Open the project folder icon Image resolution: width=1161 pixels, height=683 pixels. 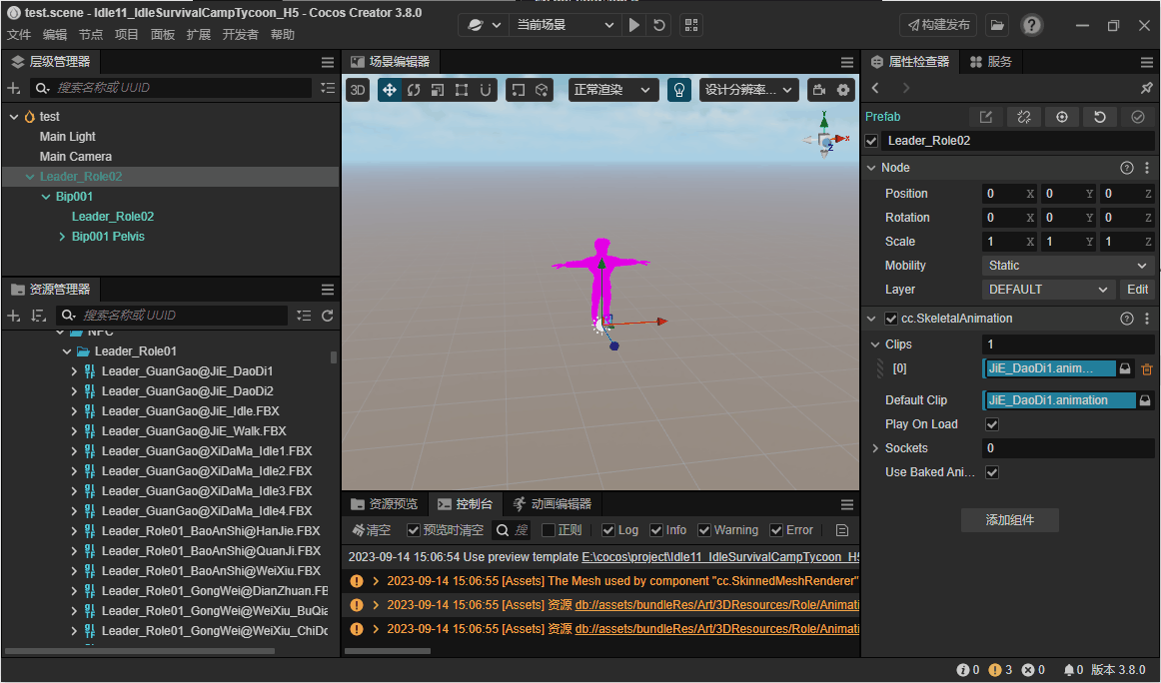(997, 25)
